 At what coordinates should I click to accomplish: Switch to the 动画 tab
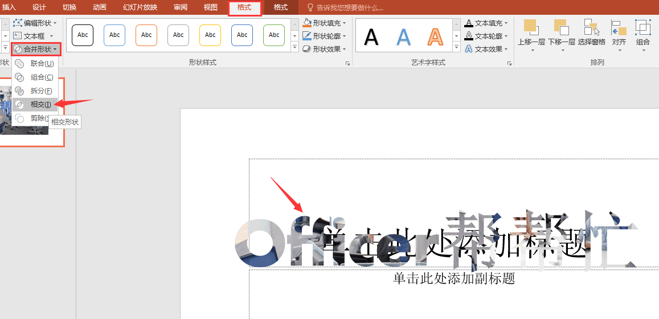[100, 7]
